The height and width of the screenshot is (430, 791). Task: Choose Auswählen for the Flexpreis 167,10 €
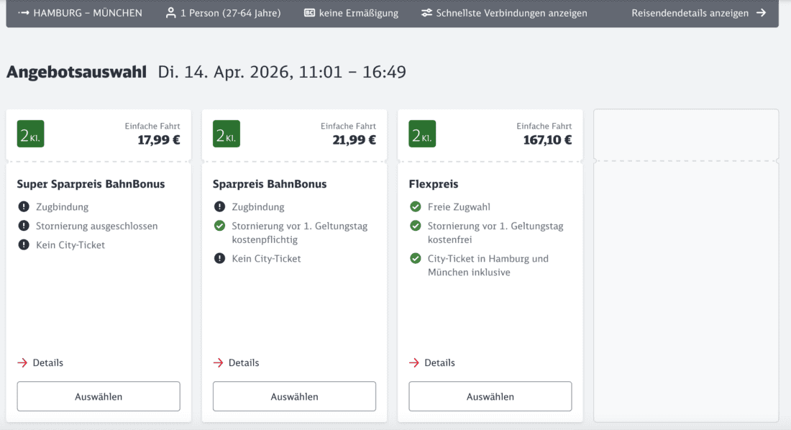click(x=490, y=396)
